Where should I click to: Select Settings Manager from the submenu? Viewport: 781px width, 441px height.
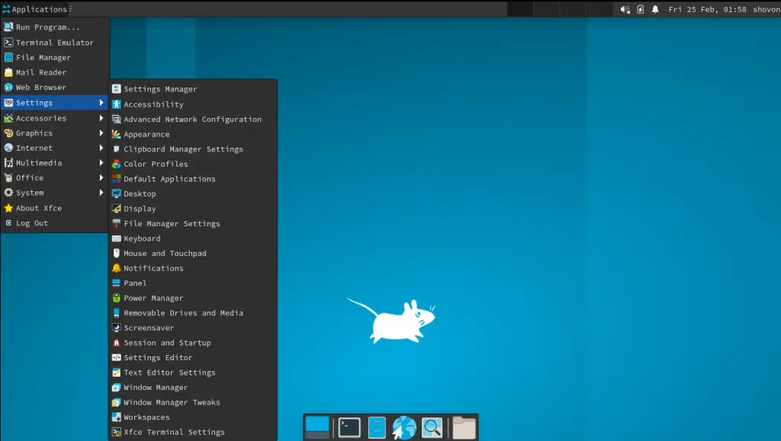point(160,88)
